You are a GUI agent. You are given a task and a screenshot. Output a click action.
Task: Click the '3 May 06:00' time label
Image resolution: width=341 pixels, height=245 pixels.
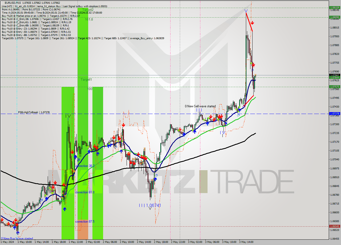click(x=212, y=242)
